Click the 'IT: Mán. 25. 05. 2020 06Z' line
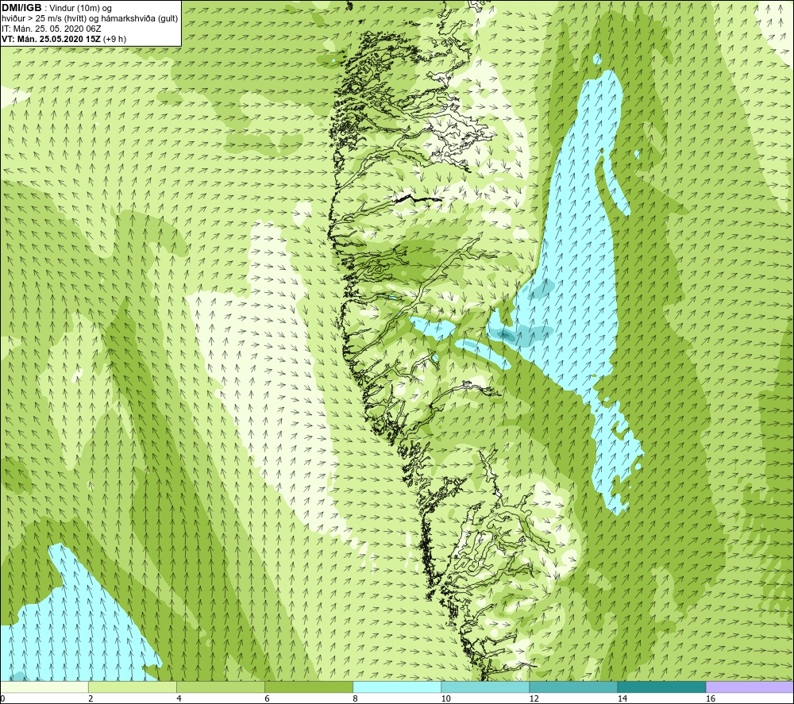The image size is (794, 704). pyautogui.click(x=51, y=29)
